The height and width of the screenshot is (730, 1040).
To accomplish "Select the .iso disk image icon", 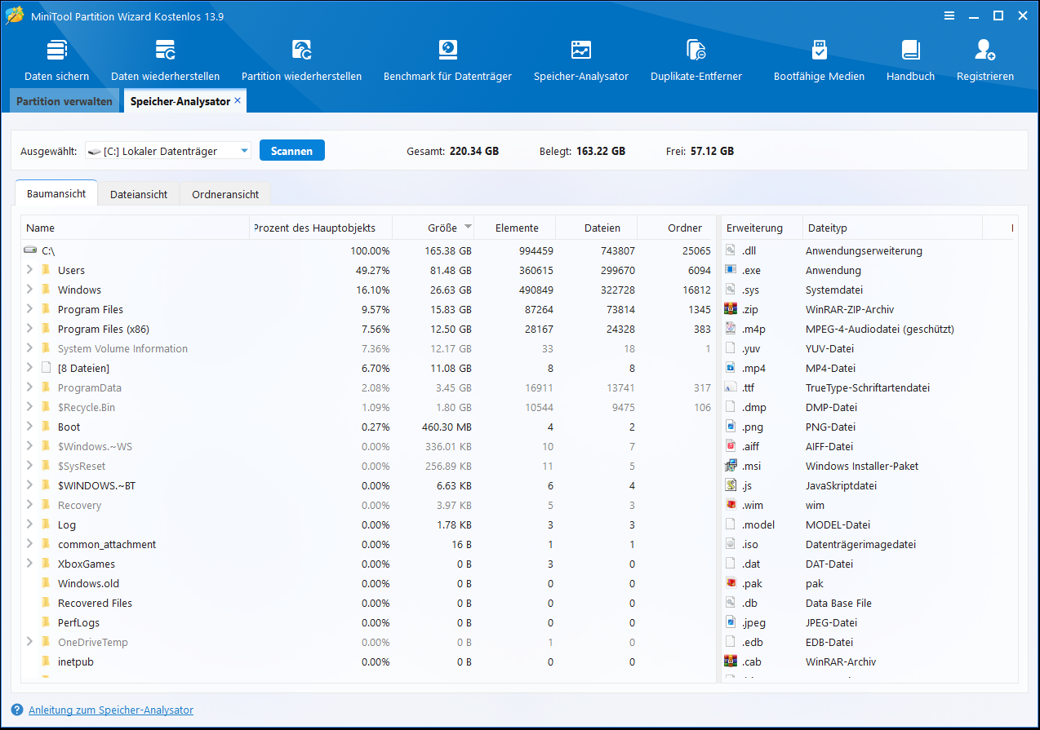I will coord(731,544).
